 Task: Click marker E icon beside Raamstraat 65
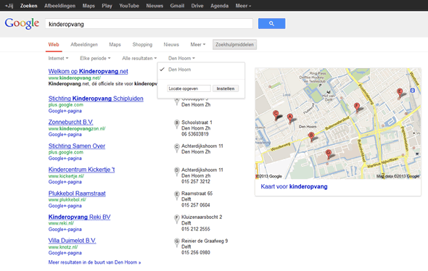[176, 195]
